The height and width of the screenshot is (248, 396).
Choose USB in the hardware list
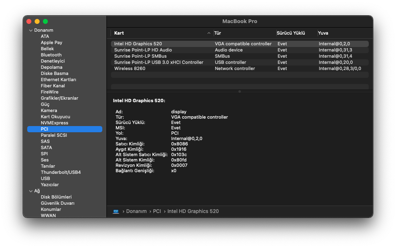tap(45, 178)
